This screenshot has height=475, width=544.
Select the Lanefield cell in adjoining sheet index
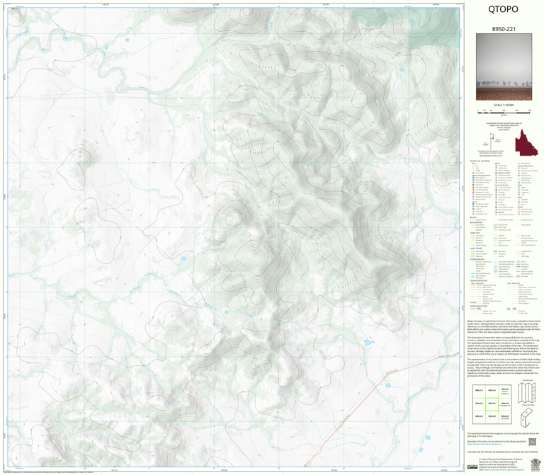point(505,417)
